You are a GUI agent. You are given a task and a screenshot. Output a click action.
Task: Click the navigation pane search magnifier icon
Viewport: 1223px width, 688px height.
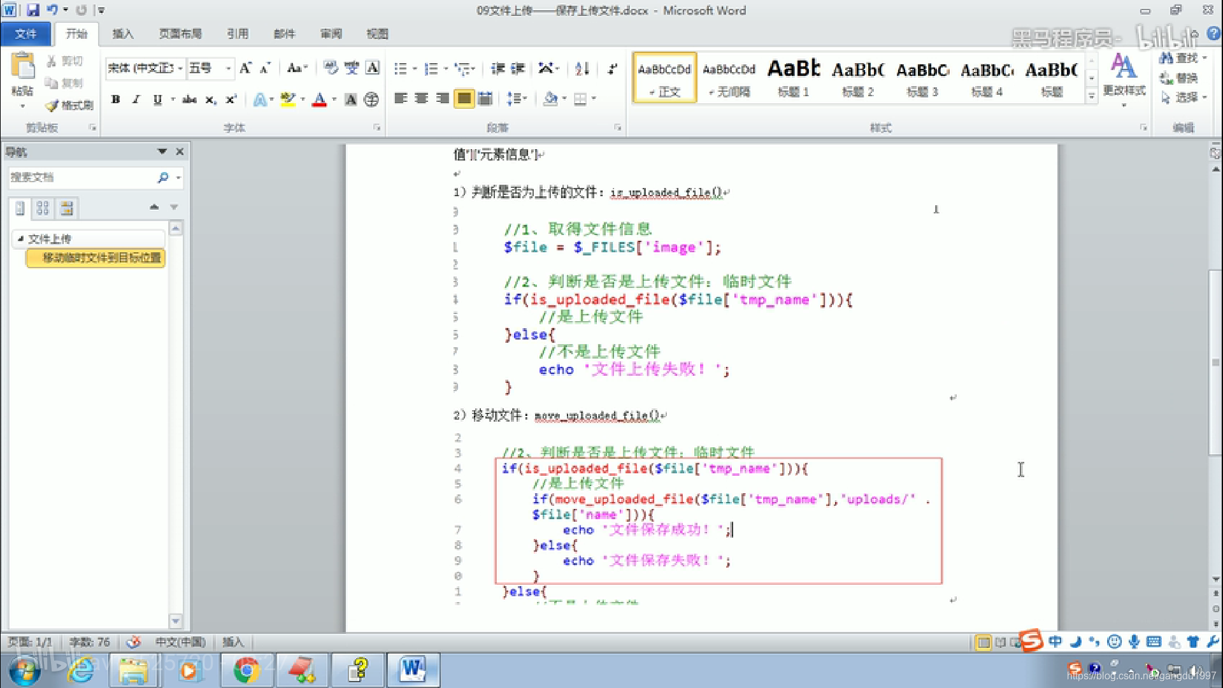click(163, 178)
